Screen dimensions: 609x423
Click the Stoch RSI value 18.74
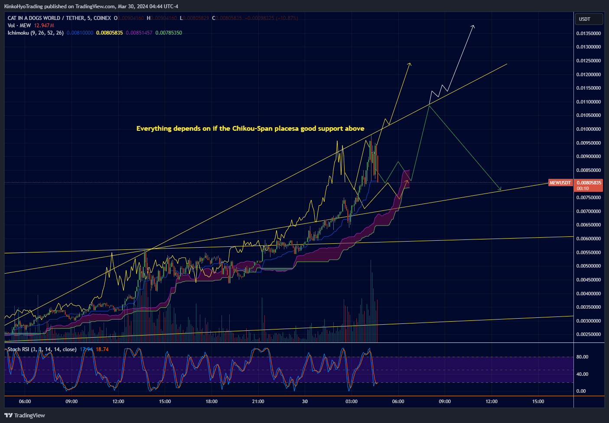[102, 349]
